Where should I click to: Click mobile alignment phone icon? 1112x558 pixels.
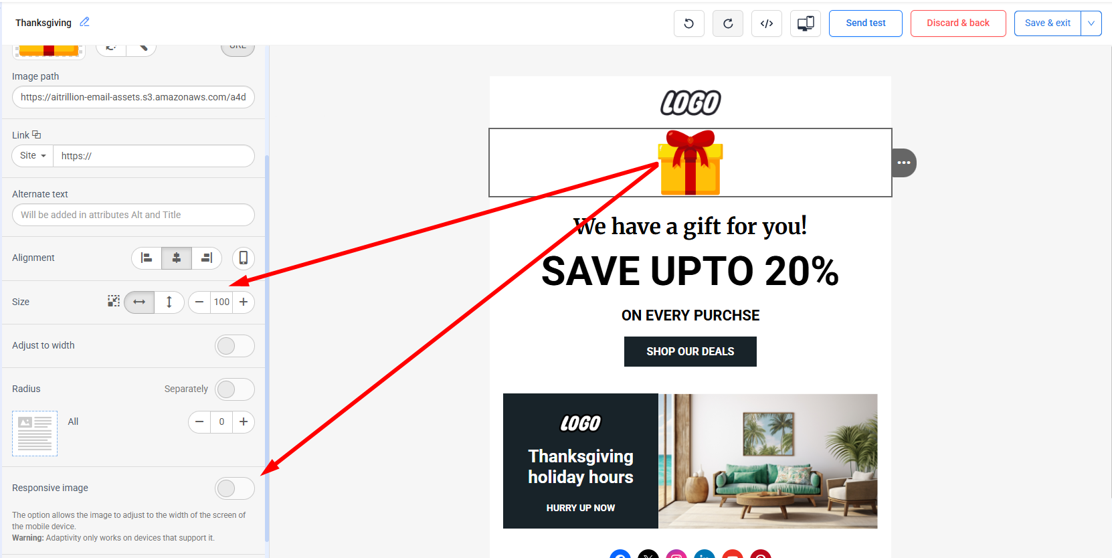[244, 258]
